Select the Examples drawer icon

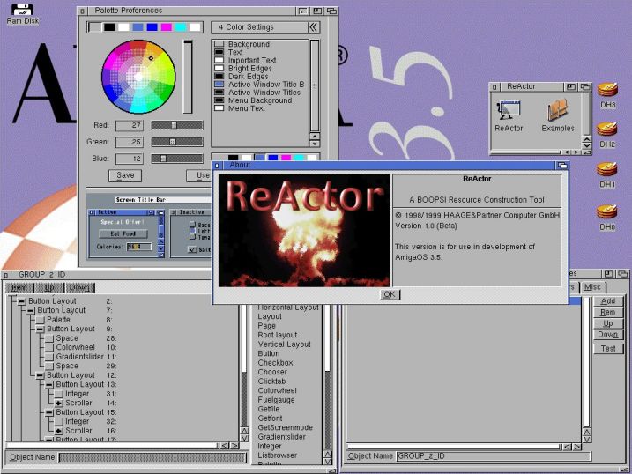[x=558, y=109]
